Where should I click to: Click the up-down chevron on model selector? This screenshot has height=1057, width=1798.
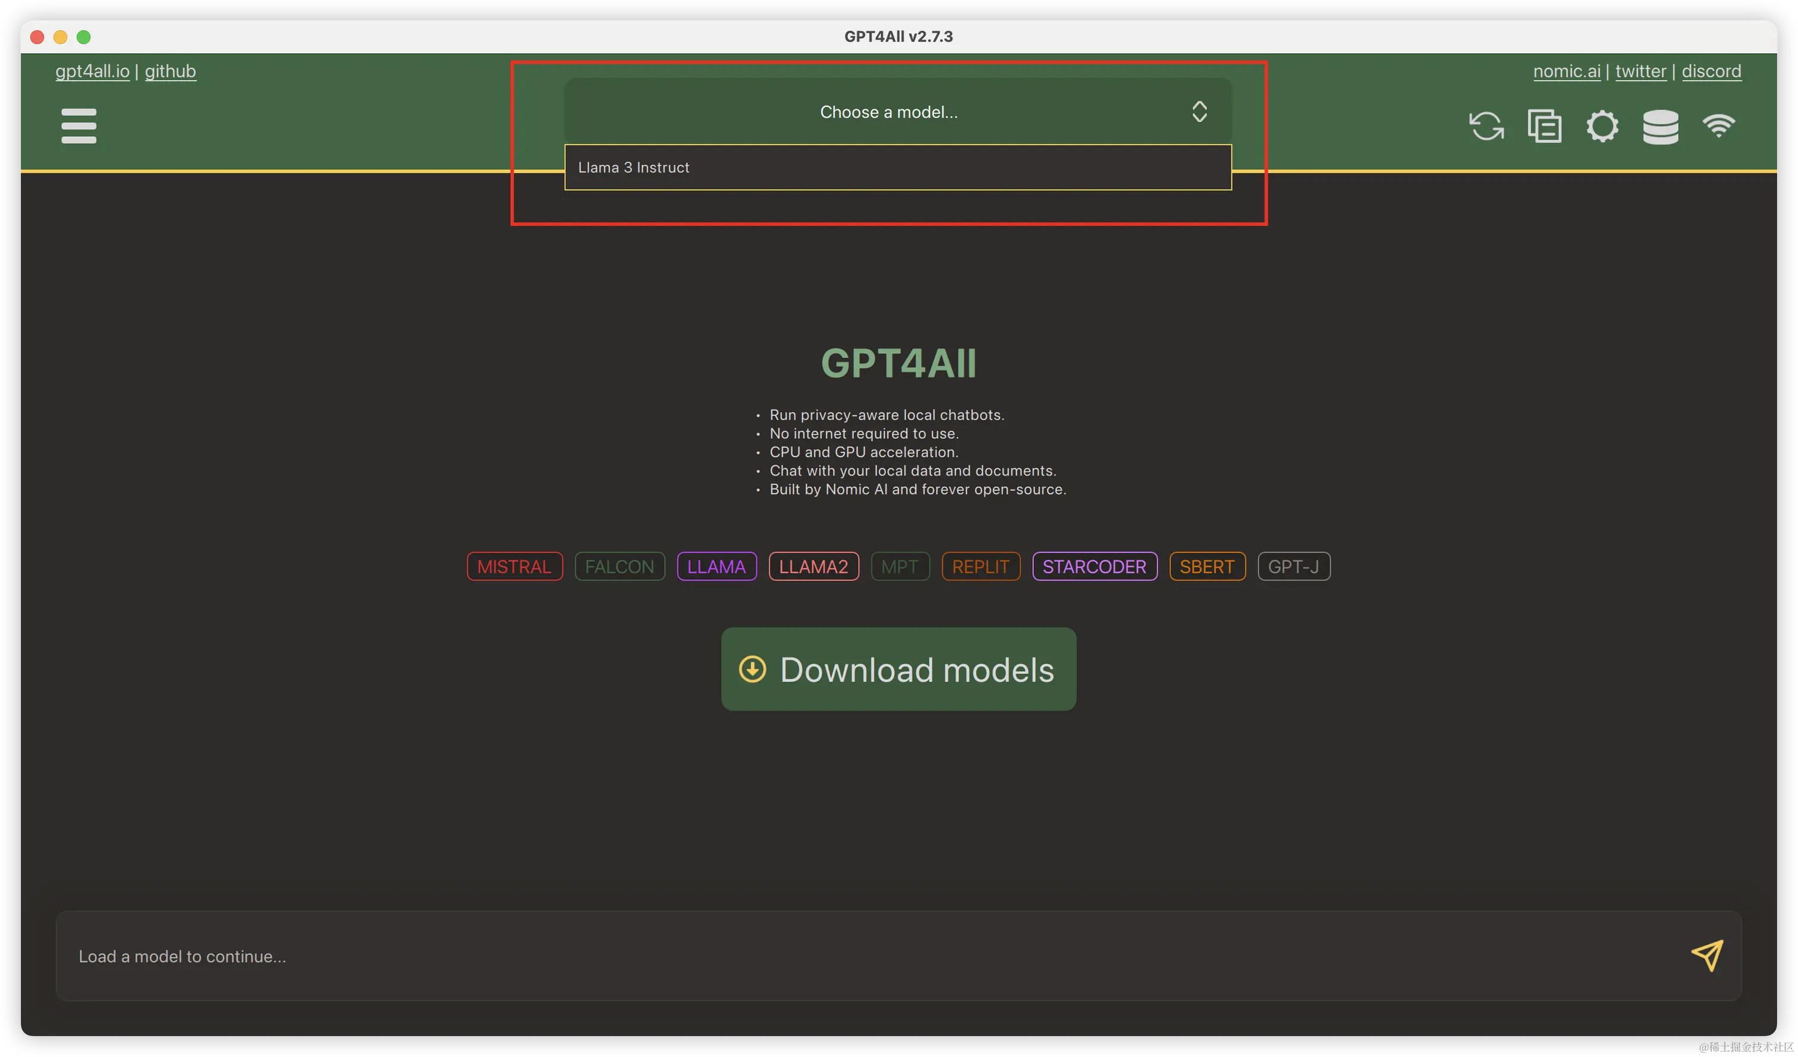click(x=1199, y=111)
